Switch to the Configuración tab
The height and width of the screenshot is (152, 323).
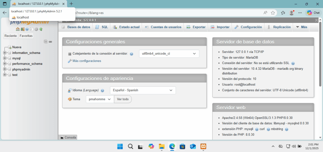248,27
